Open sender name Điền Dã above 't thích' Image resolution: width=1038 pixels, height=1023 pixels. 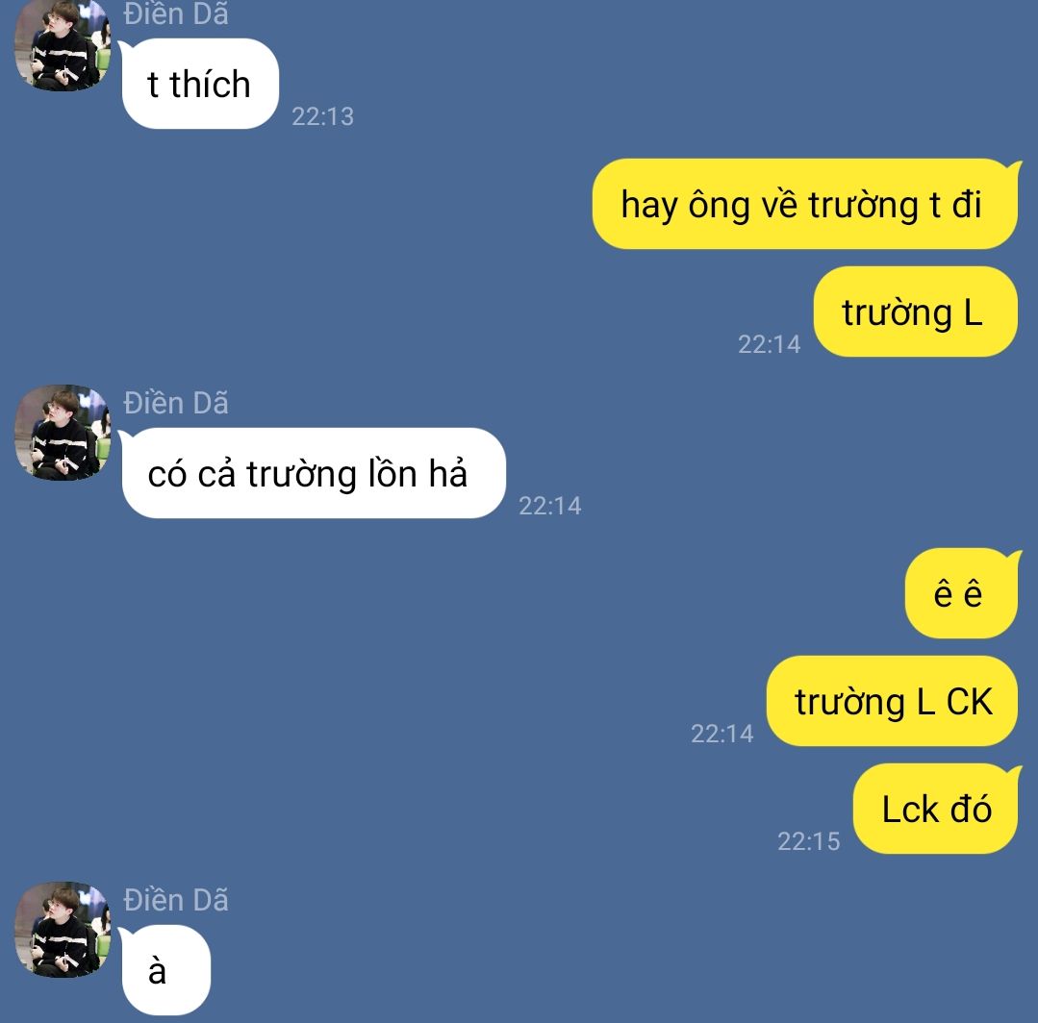point(176,13)
